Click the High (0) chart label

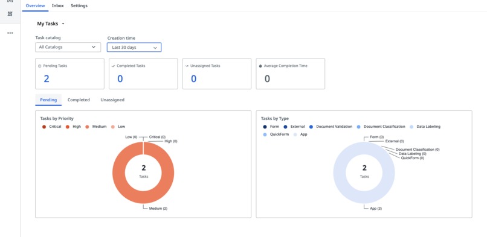point(171,141)
